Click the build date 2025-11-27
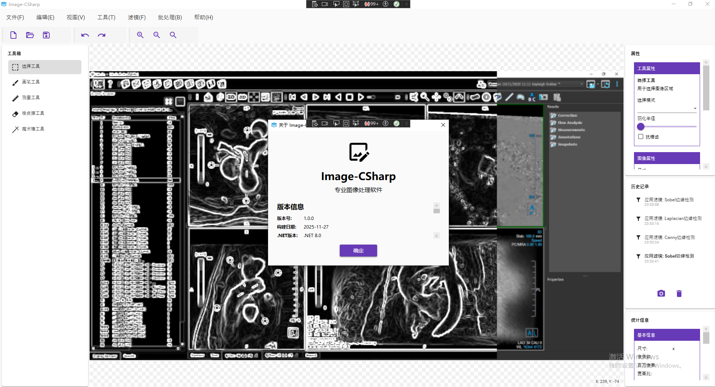The image size is (715, 387). (316, 227)
